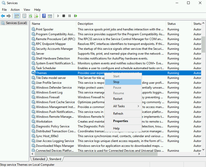Click the horizontal scrollbar thumb

click(x=96, y=154)
